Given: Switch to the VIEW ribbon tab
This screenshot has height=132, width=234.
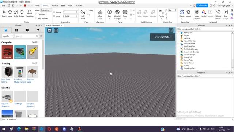Looking at the screenshot, I should pyautogui.click(x=70, y=5).
